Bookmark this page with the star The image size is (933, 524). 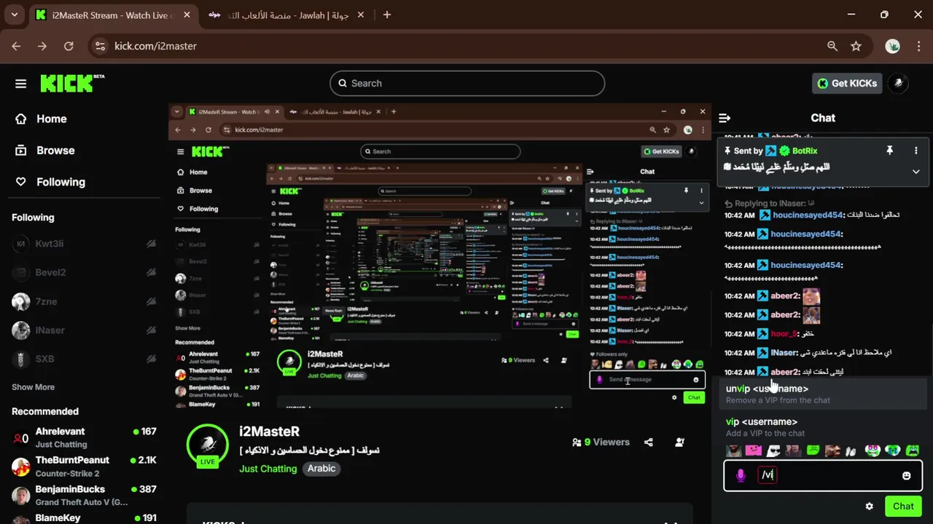coord(856,46)
